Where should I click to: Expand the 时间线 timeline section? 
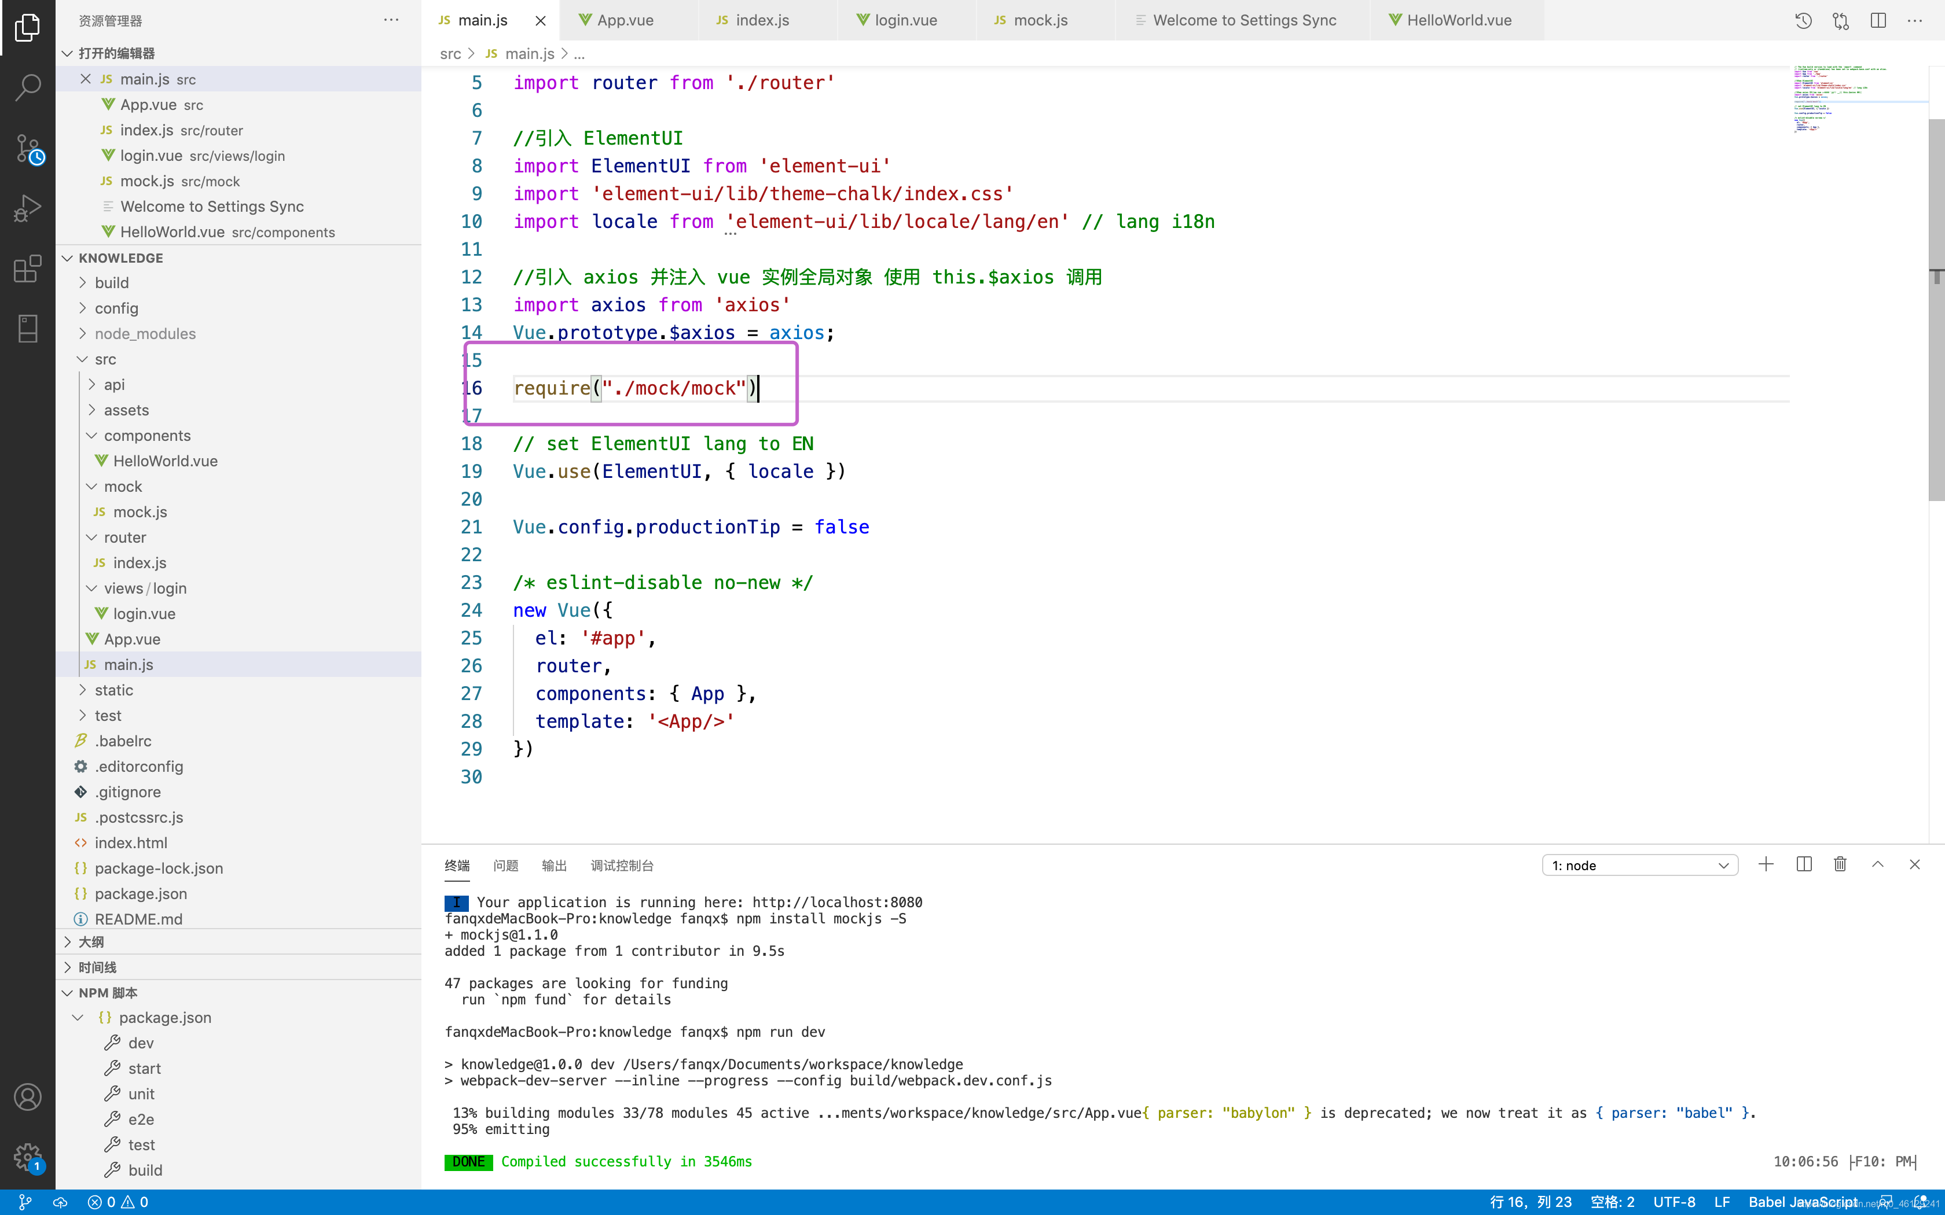point(238,967)
